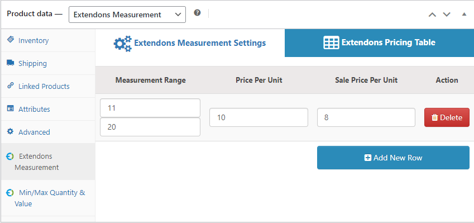Click the trash icon on Delete button
This screenshot has height=223, width=474.
coord(435,117)
